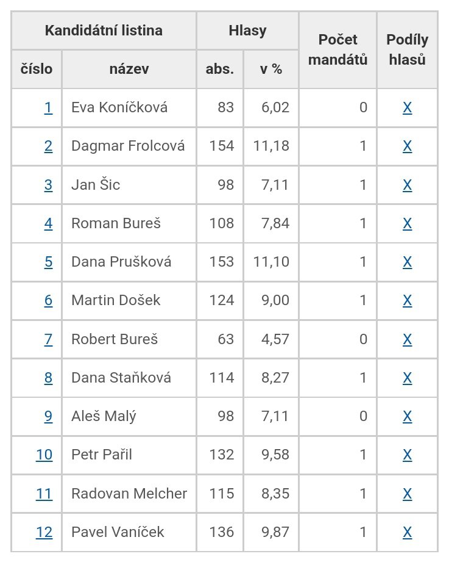The width and height of the screenshot is (449, 562).
Task: Open vote share X for Pavel Vaníček
Action: point(408,532)
